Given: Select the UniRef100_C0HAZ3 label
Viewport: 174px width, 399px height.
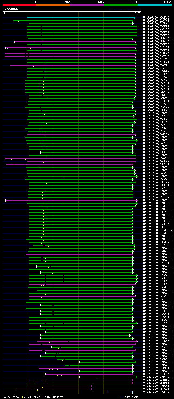Looking at the screenshot, I should [156, 179].
